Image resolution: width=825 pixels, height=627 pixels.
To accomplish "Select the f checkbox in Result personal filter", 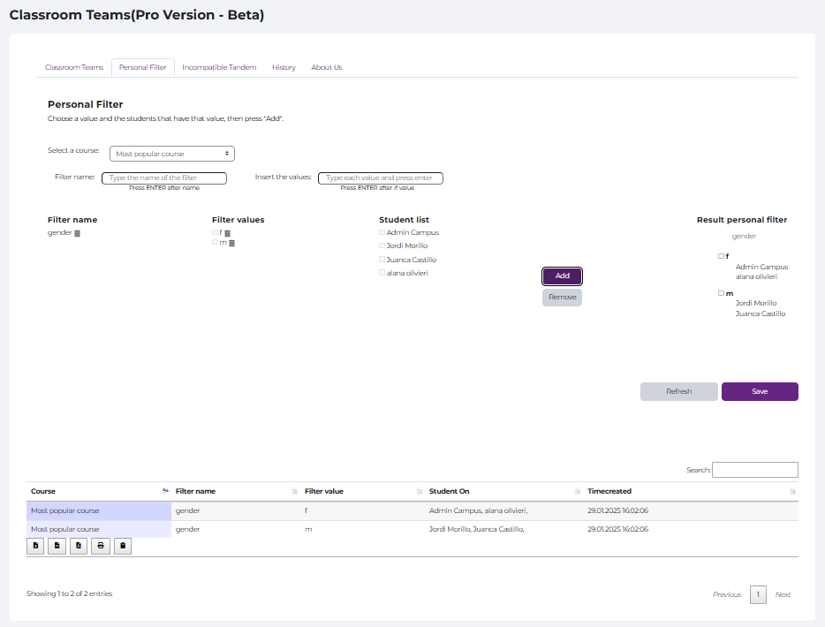I will click(x=721, y=256).
